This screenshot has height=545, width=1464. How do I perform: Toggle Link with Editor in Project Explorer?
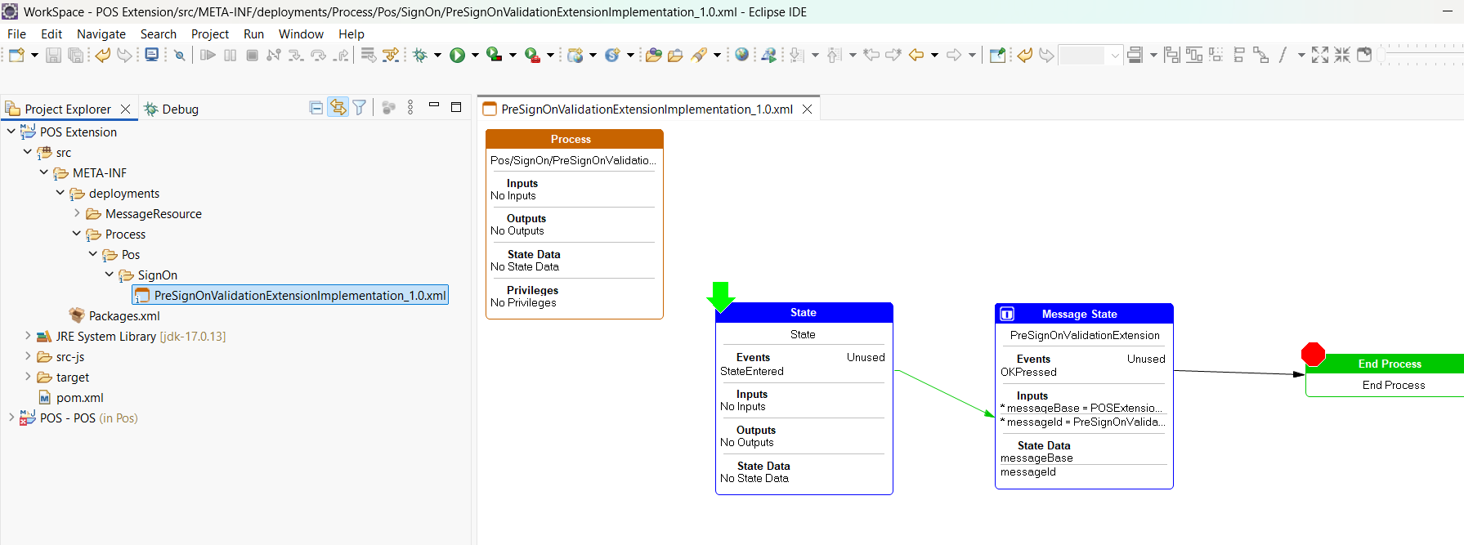[x=338, y=108]
